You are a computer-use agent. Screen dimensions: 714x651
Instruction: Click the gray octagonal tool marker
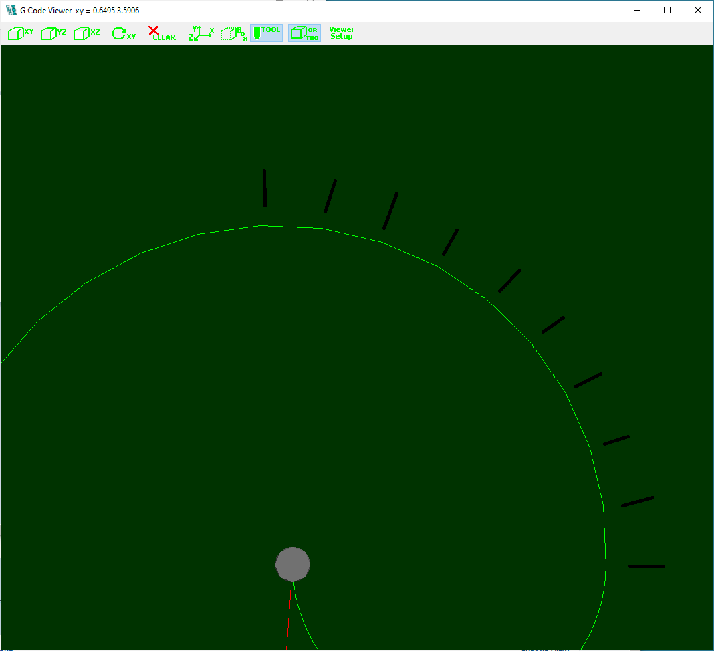click(292, 564)
